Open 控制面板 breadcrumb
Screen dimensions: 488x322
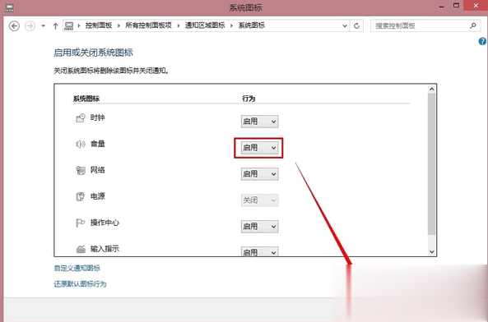(x=99, y=25)
